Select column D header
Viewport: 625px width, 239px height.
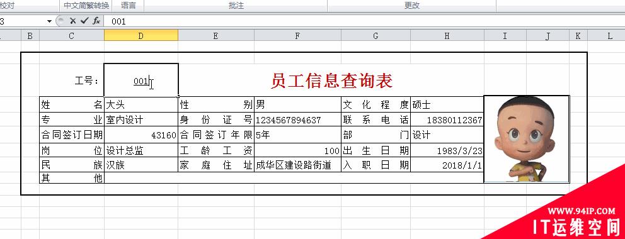pyautogui.click(x=141, y=36)
